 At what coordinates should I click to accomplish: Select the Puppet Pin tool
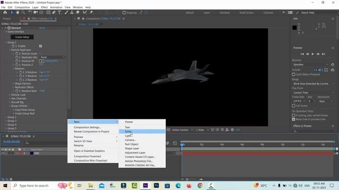coord(91,13)
